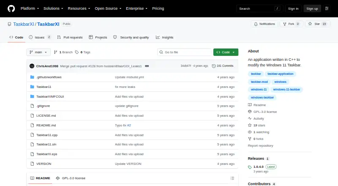Expand the Enterprise menu
The width and height of the screenshot is (338, 186).
136,8
